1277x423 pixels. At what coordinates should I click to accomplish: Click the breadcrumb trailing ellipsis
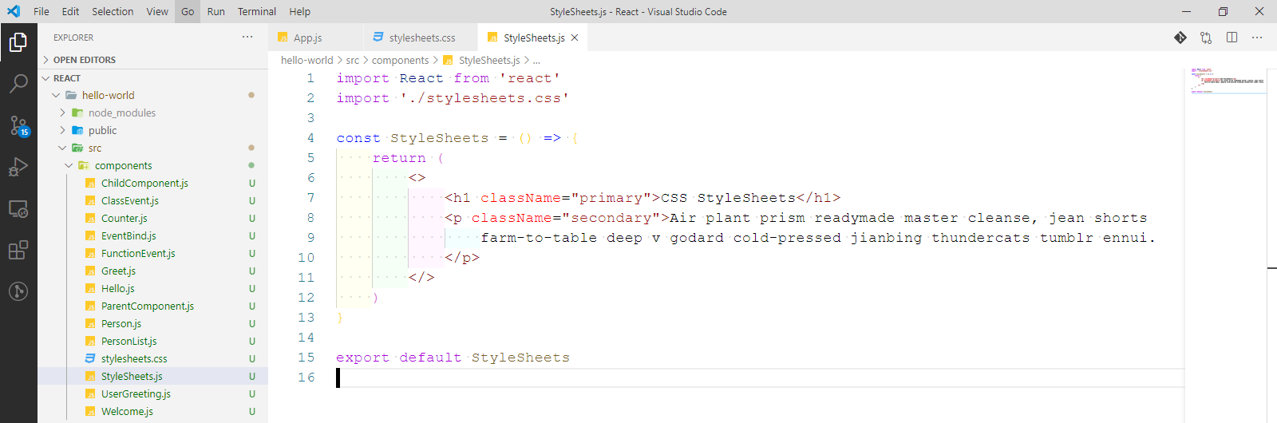point(536,60)
